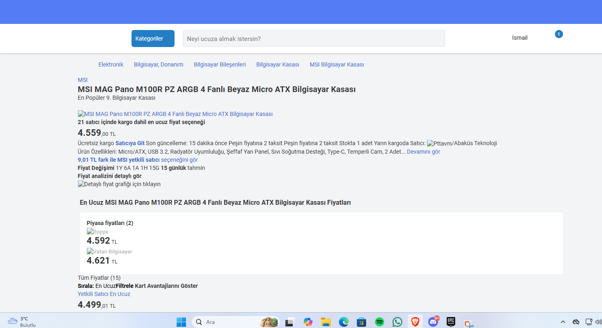The width and height of the screenshot is (602, 328).
Task: Click the Pttavm seller logo
Action: [x=440, y=143]
